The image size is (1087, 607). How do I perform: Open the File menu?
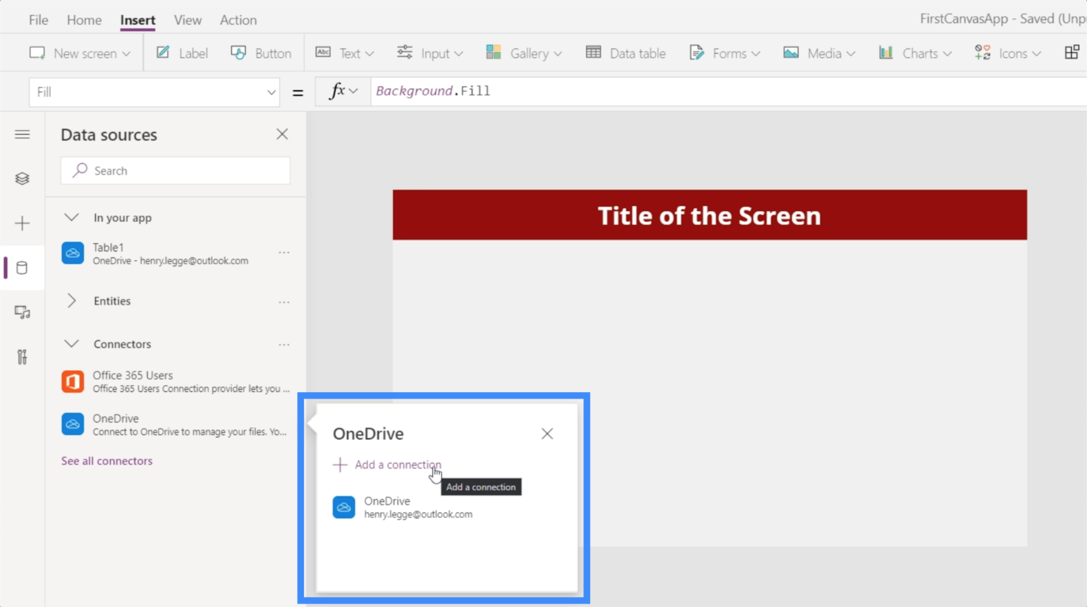(38, 20)
